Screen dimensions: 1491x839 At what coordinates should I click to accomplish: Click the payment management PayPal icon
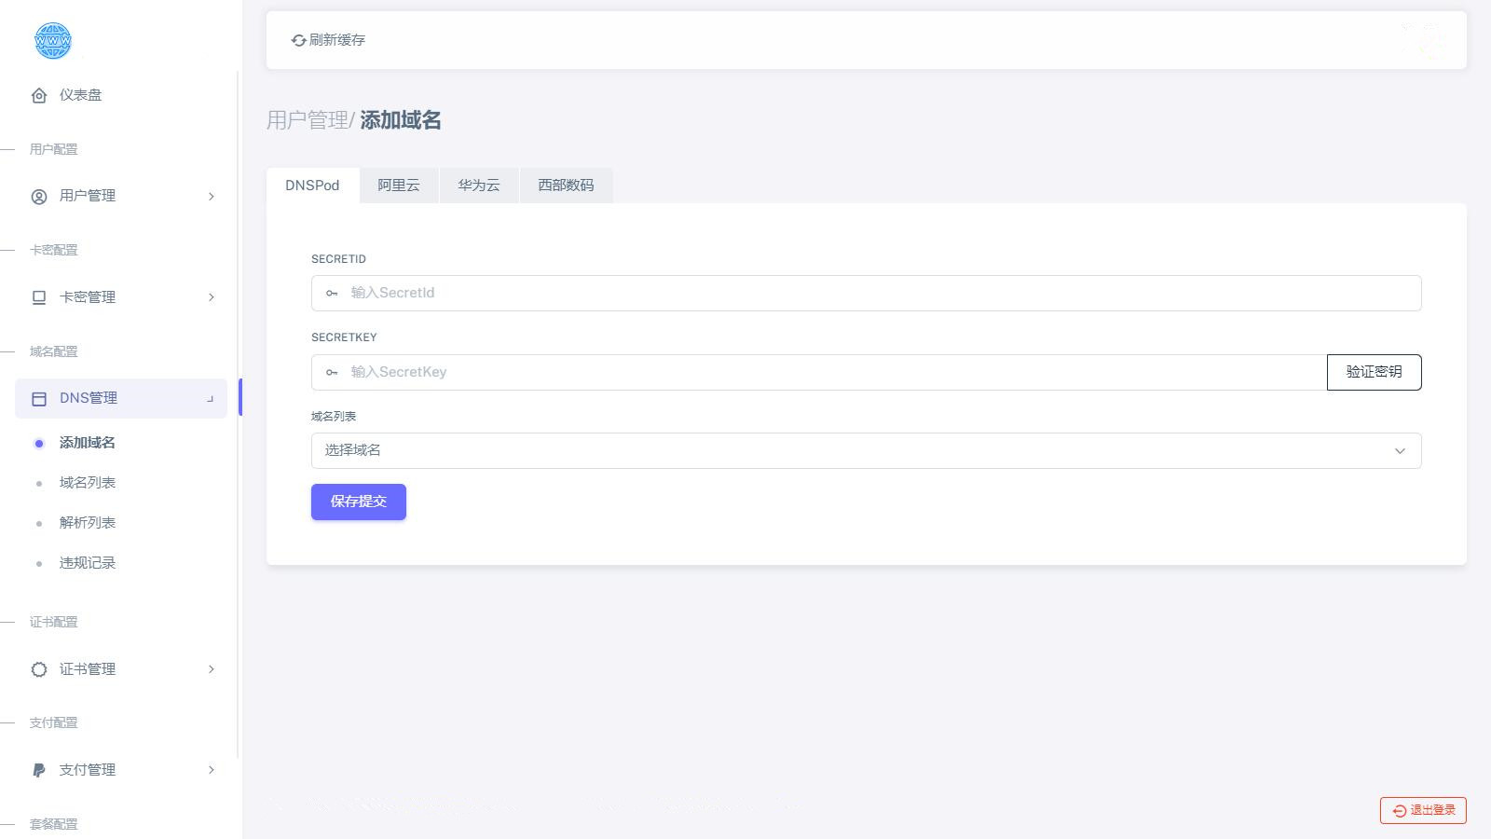tap(39, 770)
